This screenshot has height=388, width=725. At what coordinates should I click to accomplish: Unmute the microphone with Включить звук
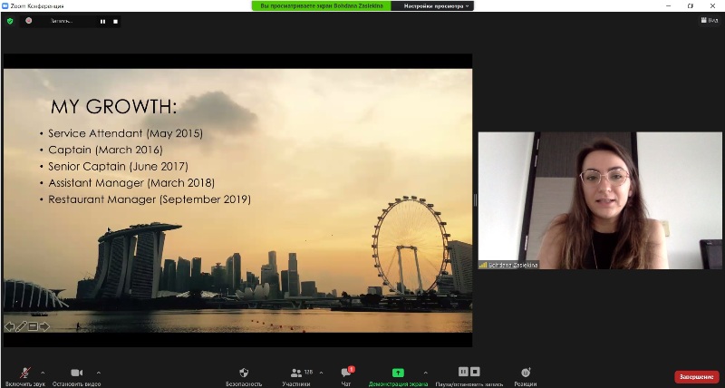pos(25,376)
